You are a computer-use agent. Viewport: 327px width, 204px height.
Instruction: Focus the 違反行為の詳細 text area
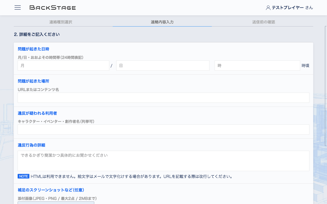pos(163,161)
